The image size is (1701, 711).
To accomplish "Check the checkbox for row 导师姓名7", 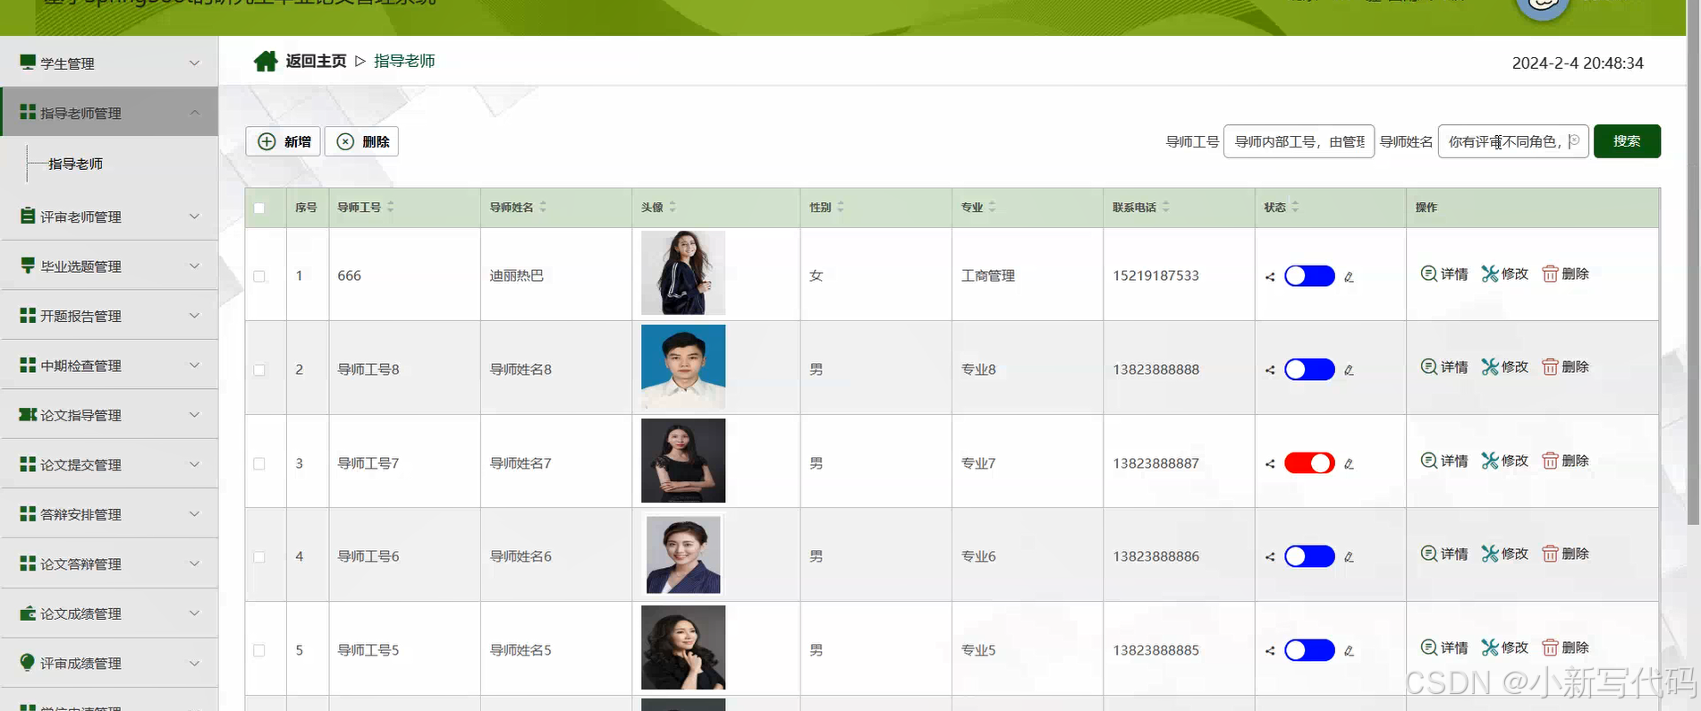I will (259, 463).
